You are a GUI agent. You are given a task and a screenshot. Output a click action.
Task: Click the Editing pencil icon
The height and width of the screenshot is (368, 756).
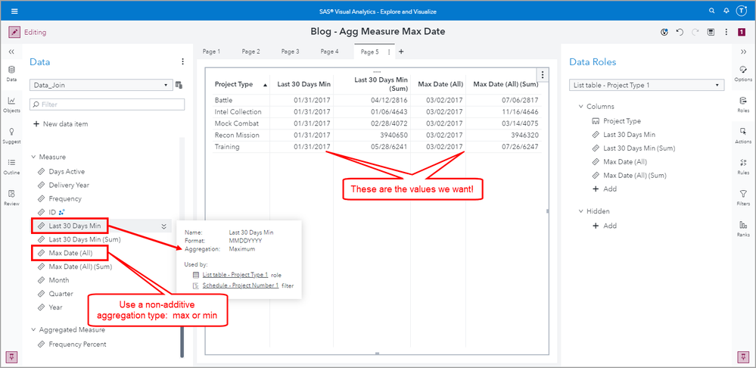coord(14,33)
